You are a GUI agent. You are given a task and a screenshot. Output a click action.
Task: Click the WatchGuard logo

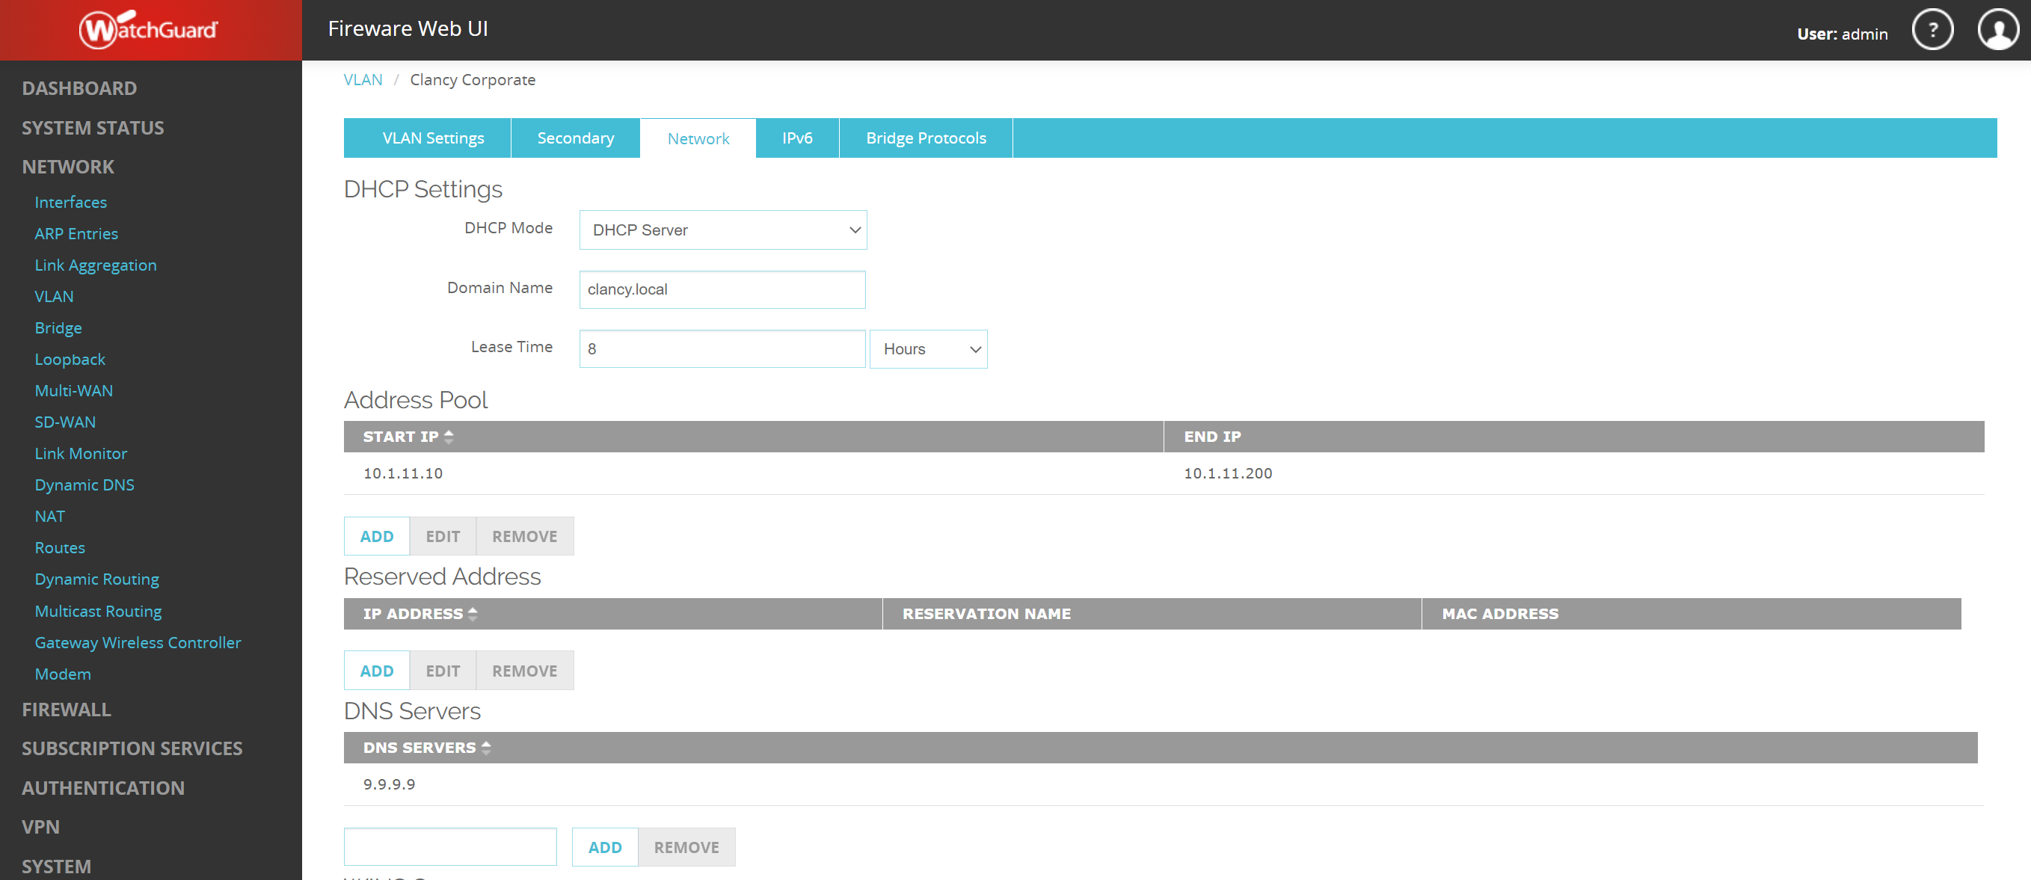150,29
